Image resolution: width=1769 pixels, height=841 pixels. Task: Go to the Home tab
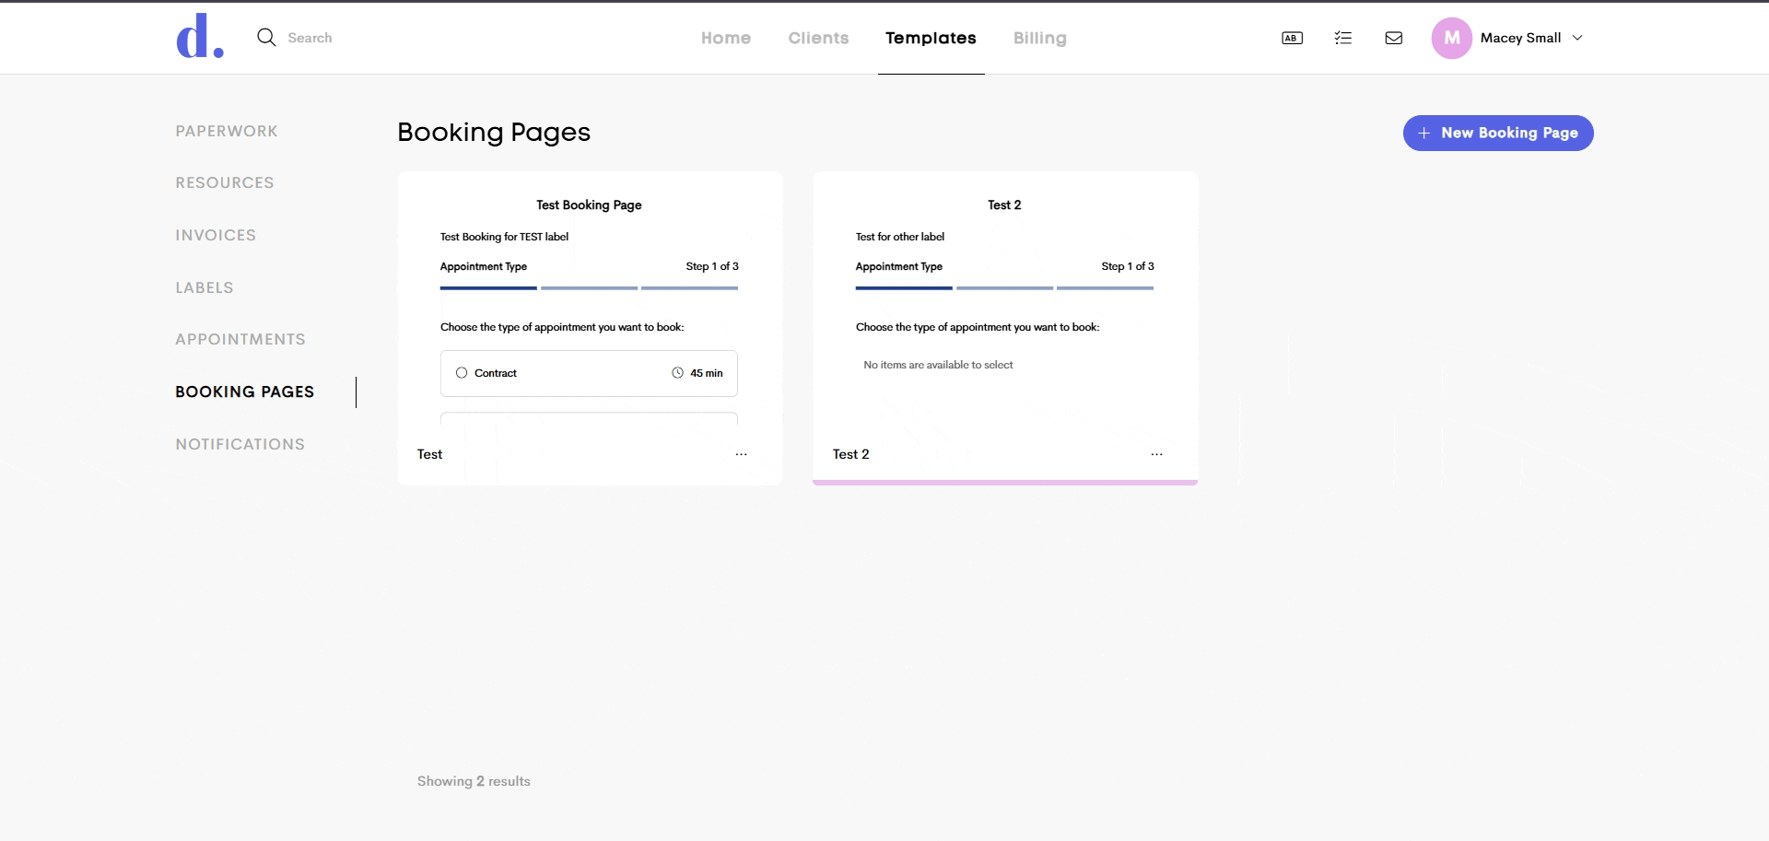pyautogui.click(x=726, y=38)
